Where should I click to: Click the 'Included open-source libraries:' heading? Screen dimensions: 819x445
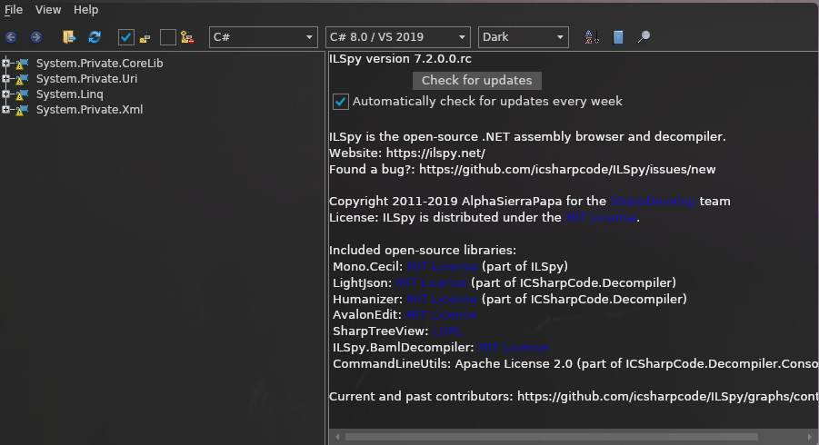423,251
